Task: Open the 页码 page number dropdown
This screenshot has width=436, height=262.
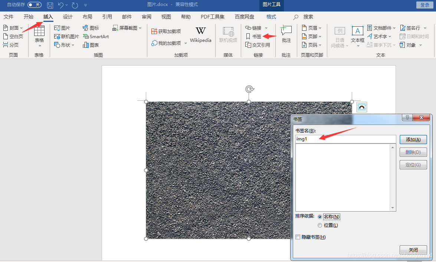Action: coord(311,45)
